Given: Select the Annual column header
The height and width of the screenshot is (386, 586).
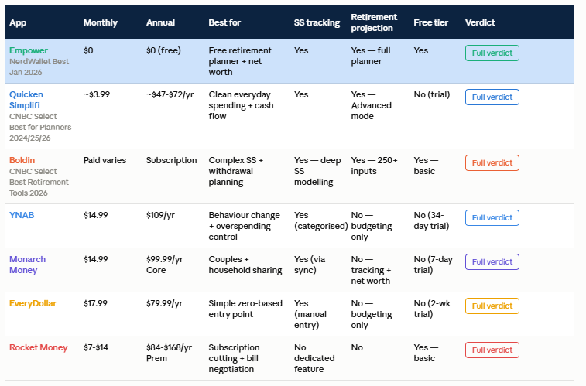Looking at the screenshot, I should click(x=160, y=22).
